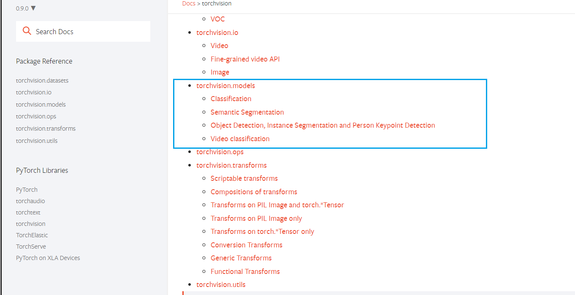
Task: Jump to Fine-grained video API section
Action: pyautogui.click(x=245, y=59)
